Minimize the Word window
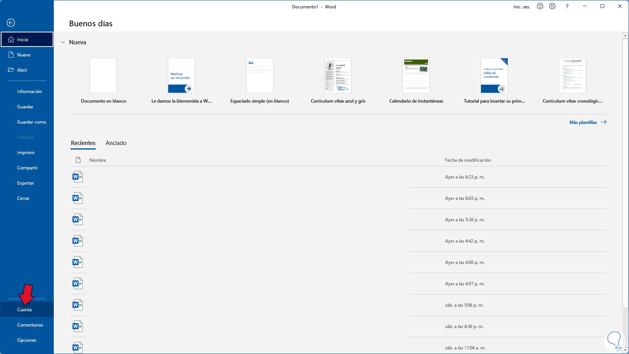 585,6
